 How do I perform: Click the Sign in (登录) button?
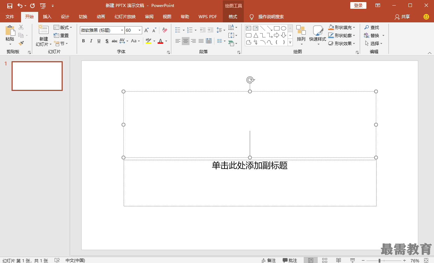[x=358, y=6]
